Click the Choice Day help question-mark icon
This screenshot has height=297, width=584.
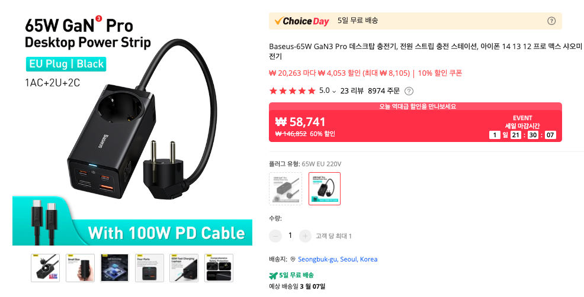point(551,21)
